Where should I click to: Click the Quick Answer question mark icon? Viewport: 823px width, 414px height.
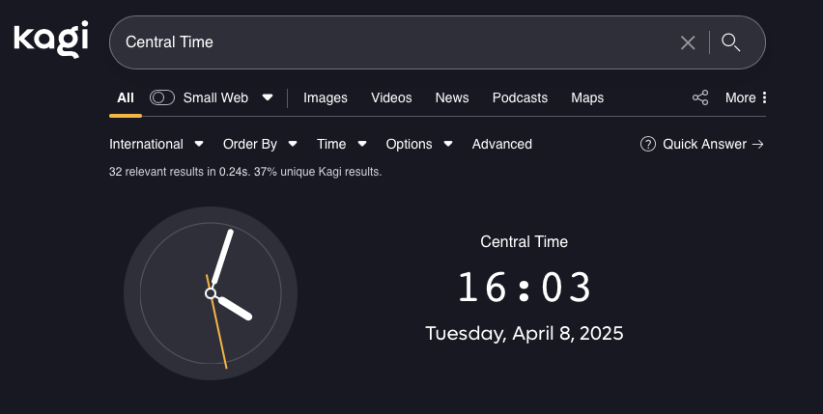(x=648, y=144)
